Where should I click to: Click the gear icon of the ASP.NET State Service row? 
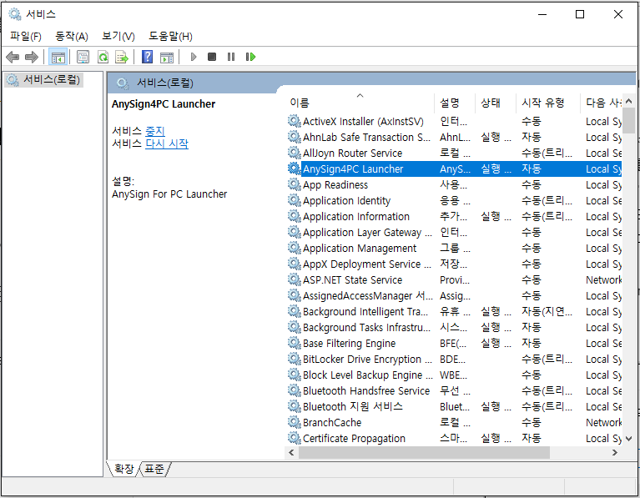coord(294,279)
